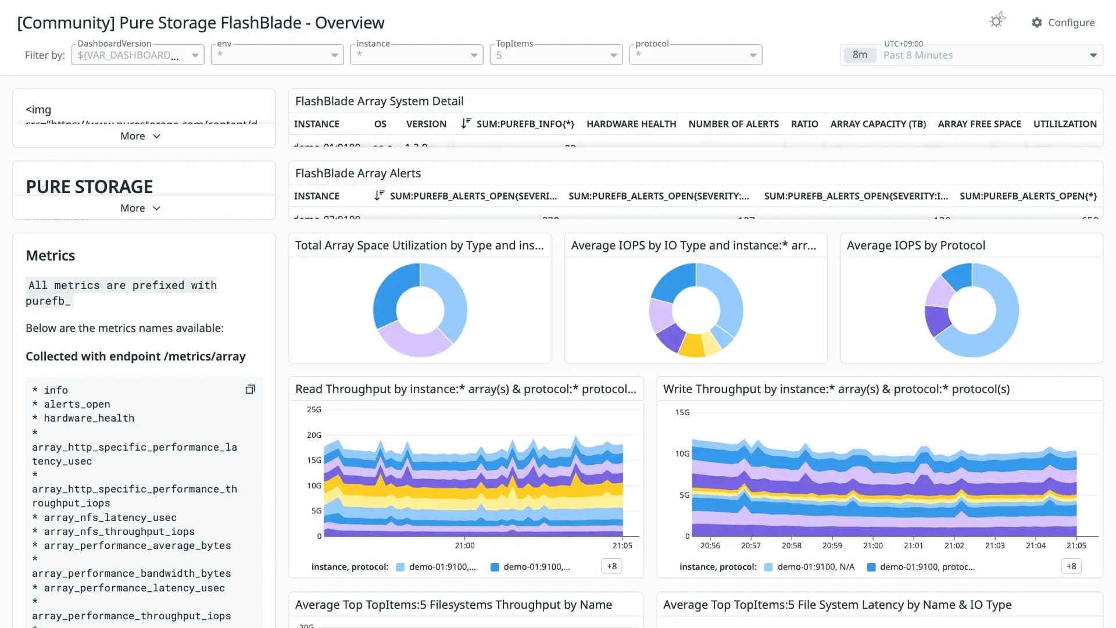Click the ARRAY FREE SPACE column header
This screenshot has width=1116, height=628.
[x=979, y=124]
